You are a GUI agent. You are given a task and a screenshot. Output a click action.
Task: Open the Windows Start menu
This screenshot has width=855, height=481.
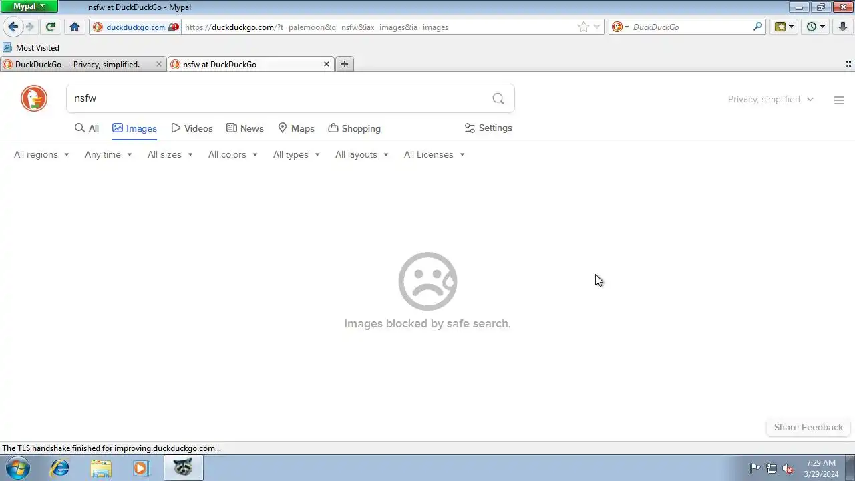click(18, 468)
